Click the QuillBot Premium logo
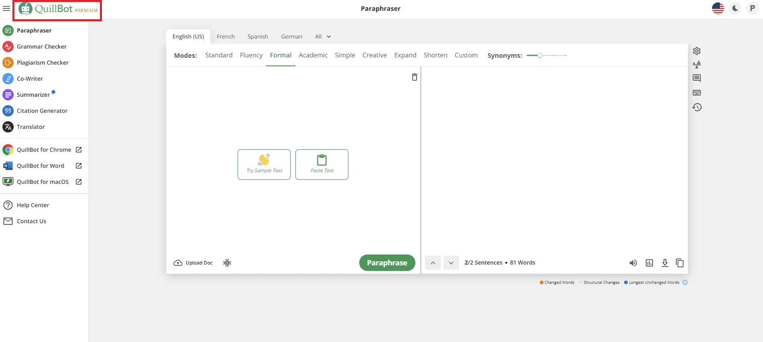Screen dimensions: 763x342 [x=58, y=9]
